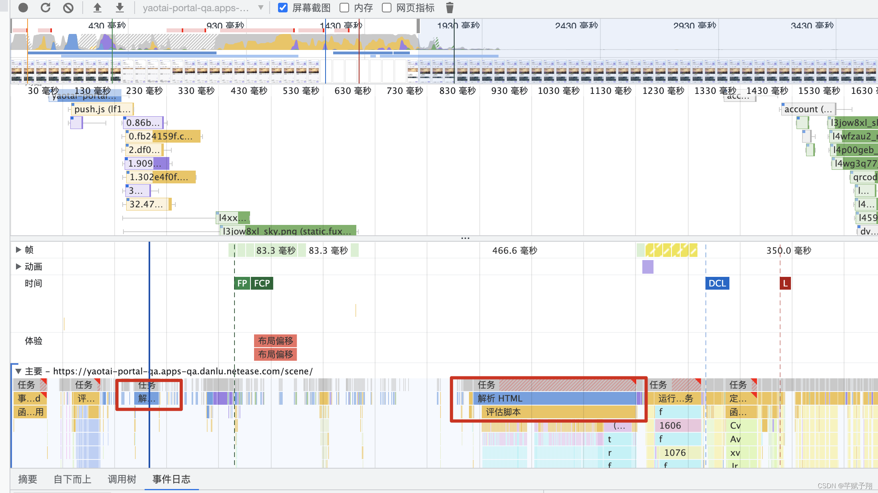The image size is (878, 493).
Task: Select the second 布局偏移 entry
Action: pyautogui.click(x=276, y=354)
